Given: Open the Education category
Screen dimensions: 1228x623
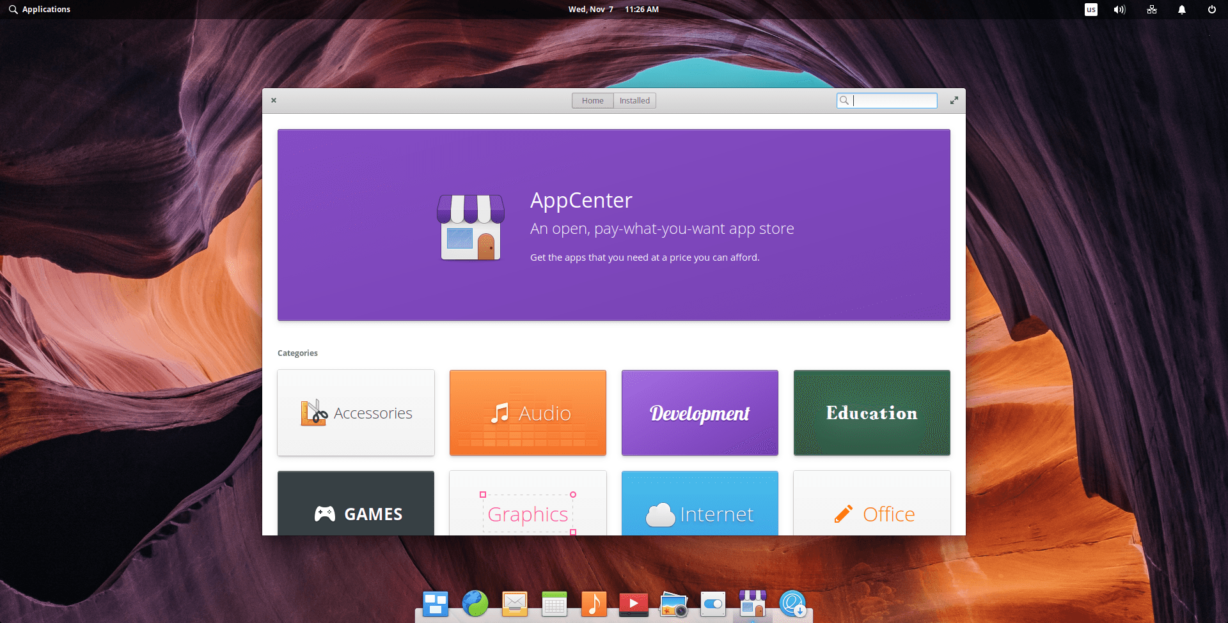Looking at the screenshot, I should [872, 413].
